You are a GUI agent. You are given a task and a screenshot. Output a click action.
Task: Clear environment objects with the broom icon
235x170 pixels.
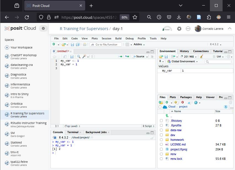[201, 56]
